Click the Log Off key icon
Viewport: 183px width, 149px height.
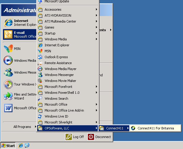coord(69,137)
